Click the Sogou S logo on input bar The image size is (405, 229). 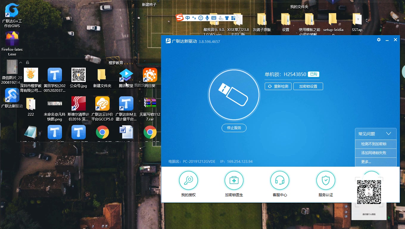coord(180,18)
